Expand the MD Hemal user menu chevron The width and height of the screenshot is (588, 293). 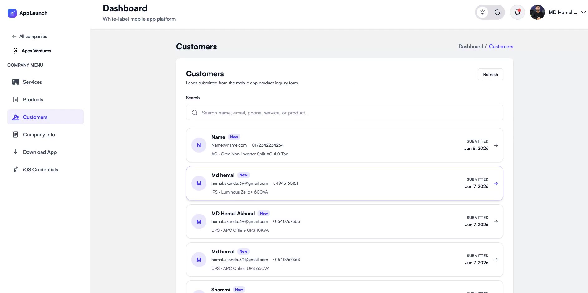(583, 12)
